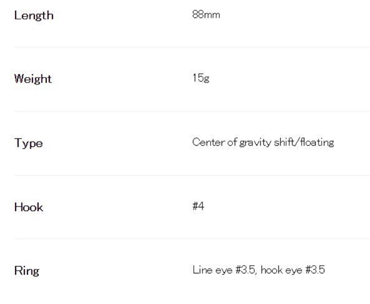
Task: Click the divider line below Hook row
Action: pyautogui.click(x=192, y=239)
